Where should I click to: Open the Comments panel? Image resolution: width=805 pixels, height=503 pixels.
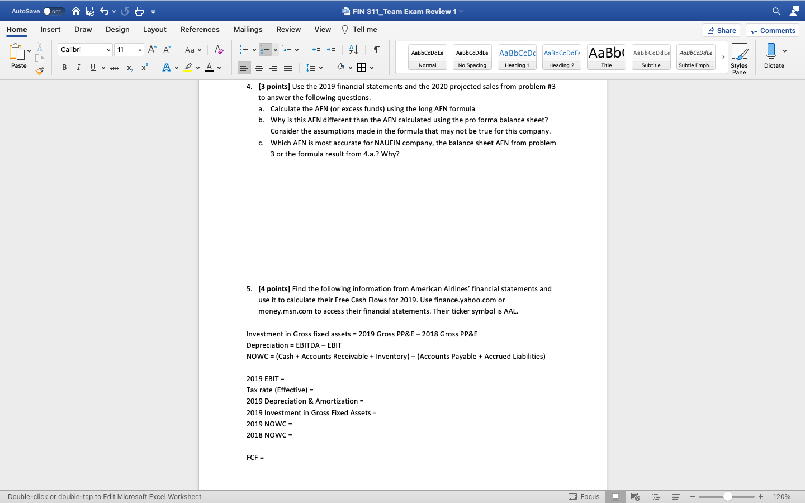tap(772, 30)
